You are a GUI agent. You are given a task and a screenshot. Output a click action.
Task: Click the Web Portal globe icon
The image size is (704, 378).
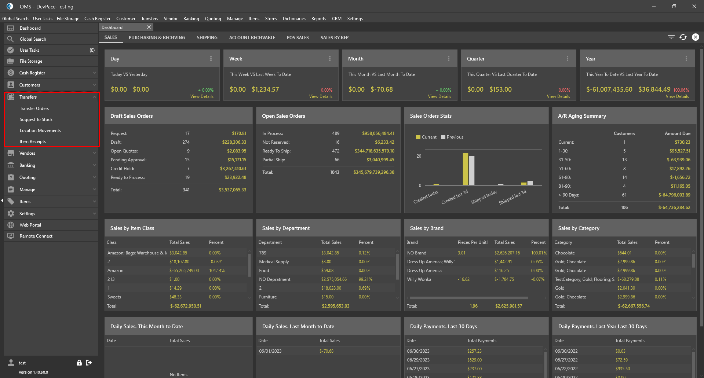point(11,225)
